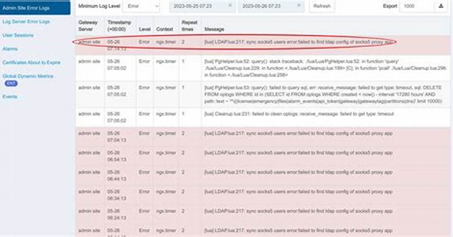Click the Minimum Log Level label
This screenshot has height=237, width=453.
pos(99,6)
